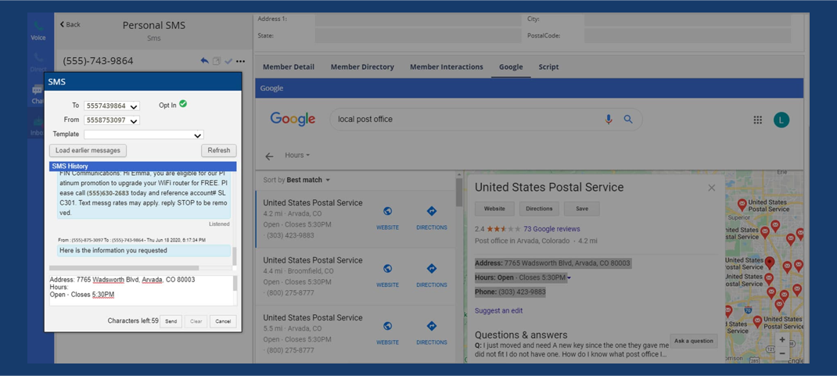Viewport: 837px width, 376px height.
Task: Click Suggest an edit link
Action: 498,310
